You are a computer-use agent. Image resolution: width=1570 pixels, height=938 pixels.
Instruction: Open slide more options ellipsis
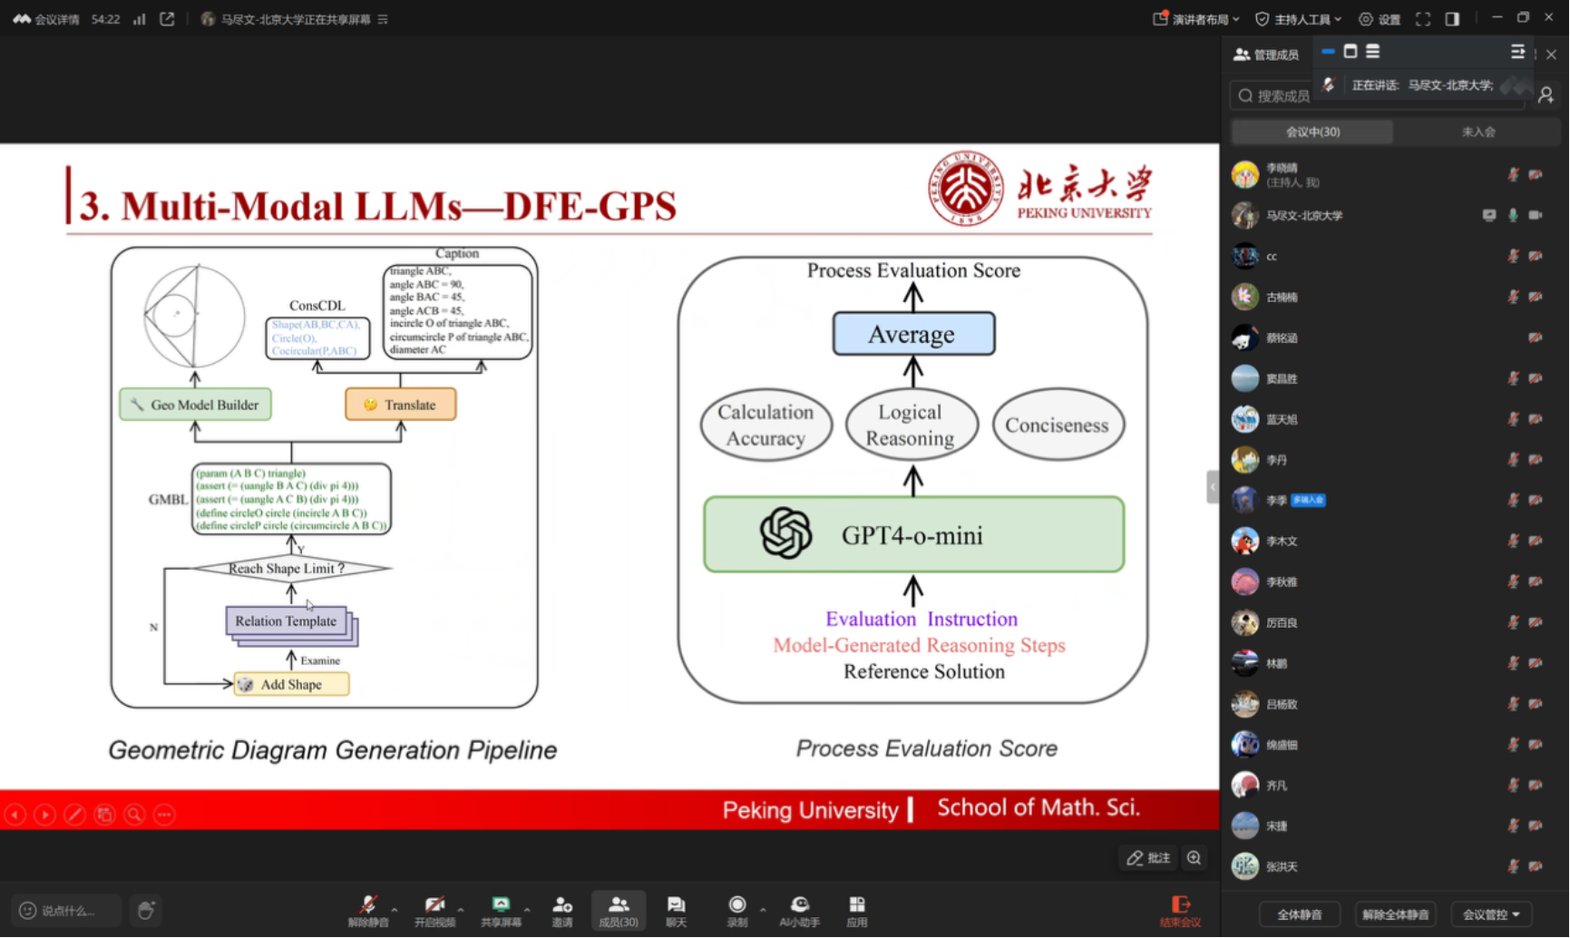[x=164, y=815]
